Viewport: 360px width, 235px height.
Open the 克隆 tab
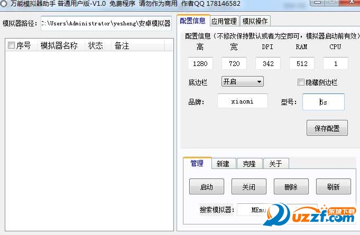[249, 164]
